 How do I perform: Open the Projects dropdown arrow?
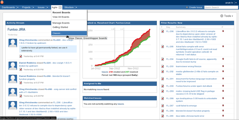[x=33, y=7]
